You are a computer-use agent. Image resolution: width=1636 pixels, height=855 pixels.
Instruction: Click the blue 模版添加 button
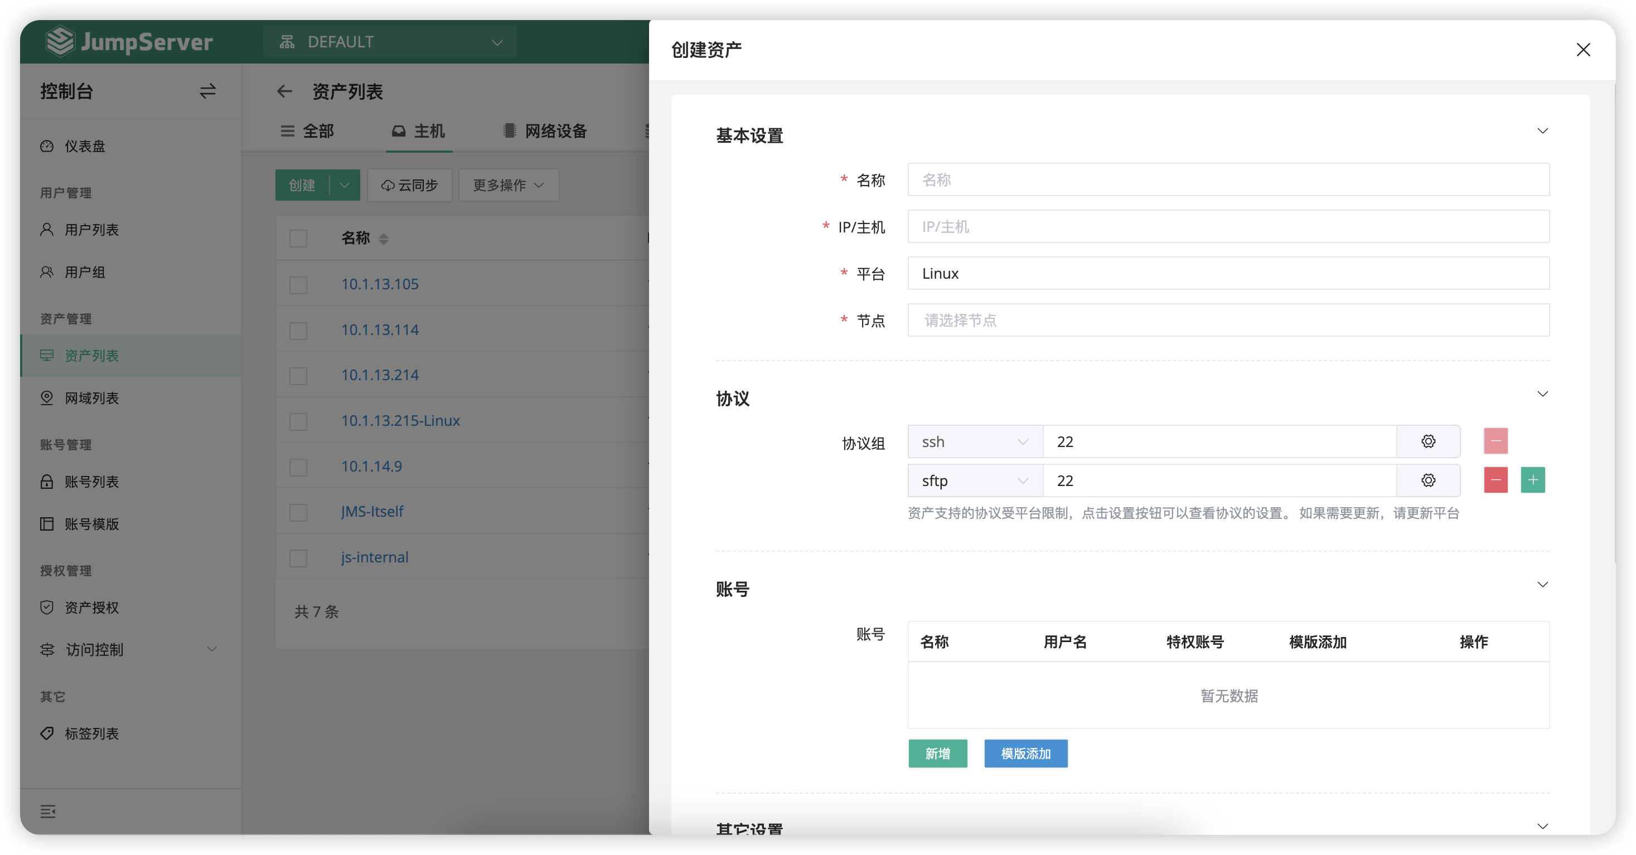pos(1025,754)
